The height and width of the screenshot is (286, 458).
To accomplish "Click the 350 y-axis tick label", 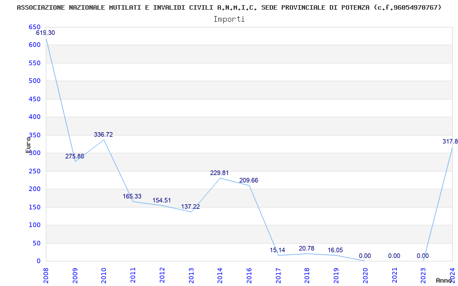I will (x=34, y=135).
